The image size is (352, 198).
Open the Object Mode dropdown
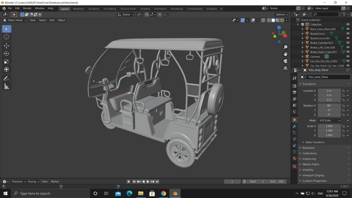click(x=15, y=20)
